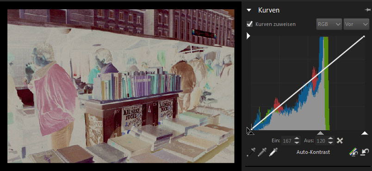Decrease the Aus value with down arrow
The image size is (372, 171).
coord(330,143)
